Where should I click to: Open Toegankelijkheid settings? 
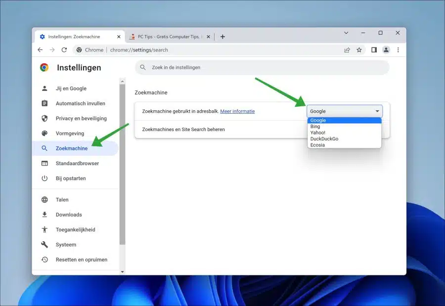click(75, 230)
